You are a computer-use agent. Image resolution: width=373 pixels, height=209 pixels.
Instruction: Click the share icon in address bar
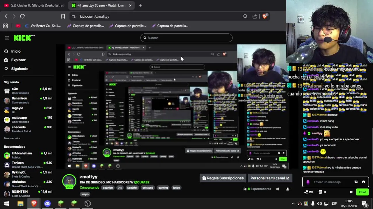[255, 16]
